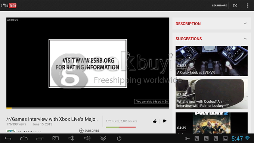Open the Learn More ad link
This screenshot has height=143, width=254.
219,6
